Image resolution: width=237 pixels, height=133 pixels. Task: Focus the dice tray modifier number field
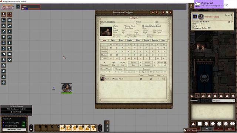pyautogui.click(x=207, y=129)
